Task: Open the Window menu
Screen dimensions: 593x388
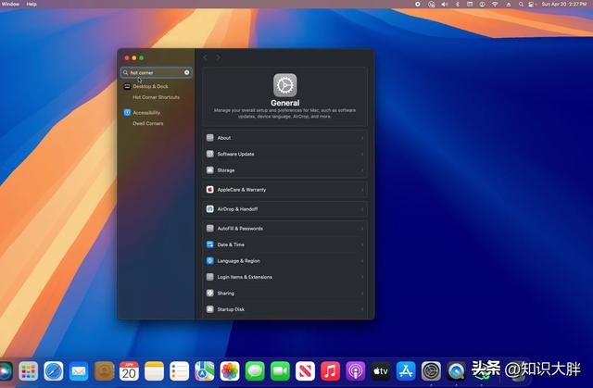Action: point(10,4)
